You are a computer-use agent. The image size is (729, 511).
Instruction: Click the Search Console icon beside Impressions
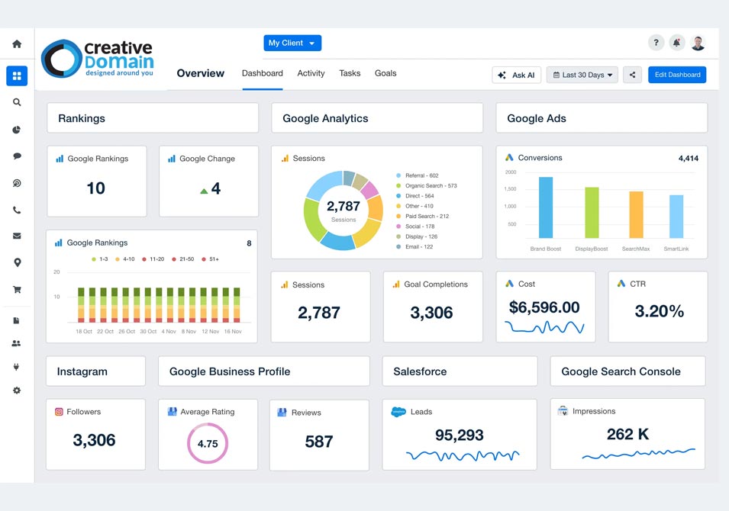point(563,410)
